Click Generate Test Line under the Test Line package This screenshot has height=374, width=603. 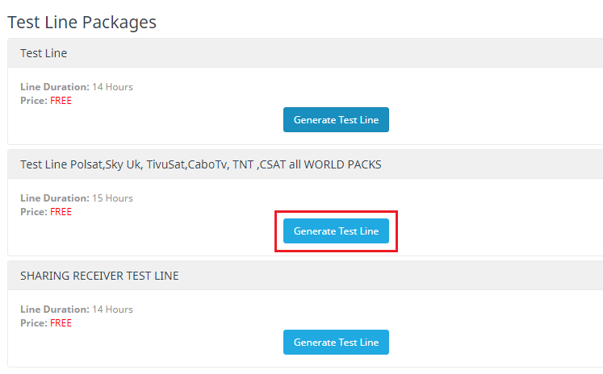coord(336,120)
